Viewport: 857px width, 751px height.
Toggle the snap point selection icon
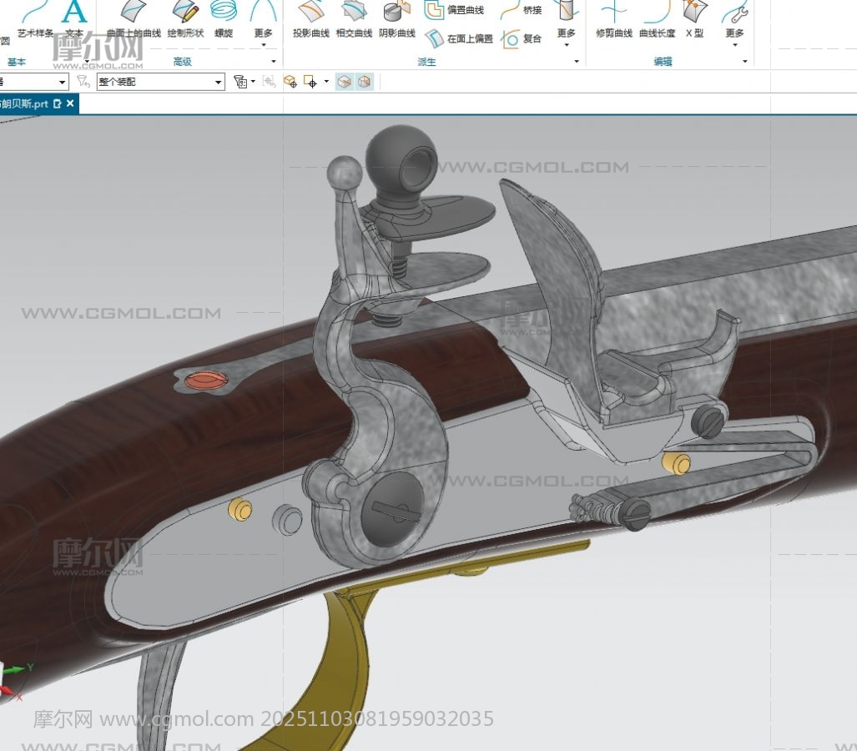coord(310,82)
